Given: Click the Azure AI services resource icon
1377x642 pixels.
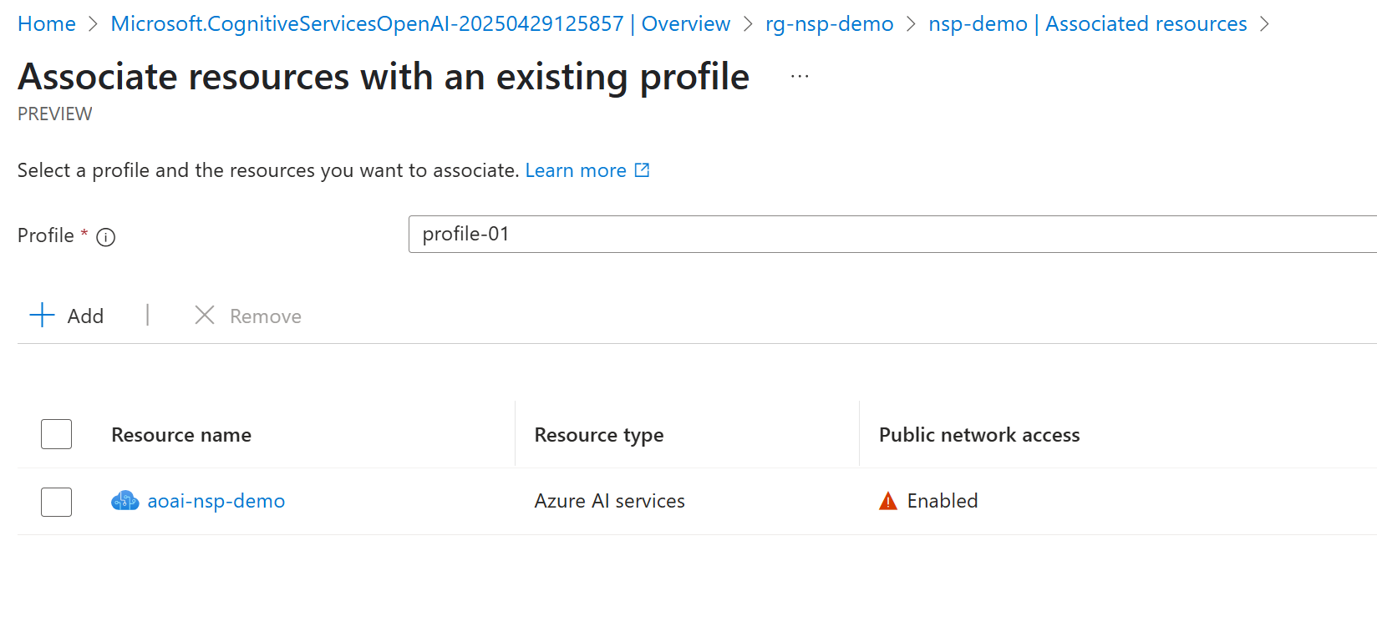Looking at the screenshot, I should (x=124, y=501).
